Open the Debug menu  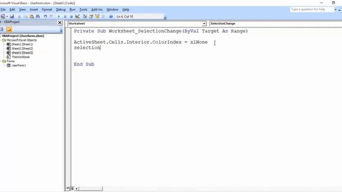[60, 10]
